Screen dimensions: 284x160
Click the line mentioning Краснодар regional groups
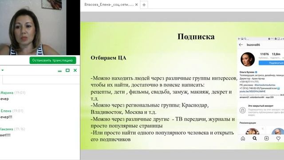(150, 105)
